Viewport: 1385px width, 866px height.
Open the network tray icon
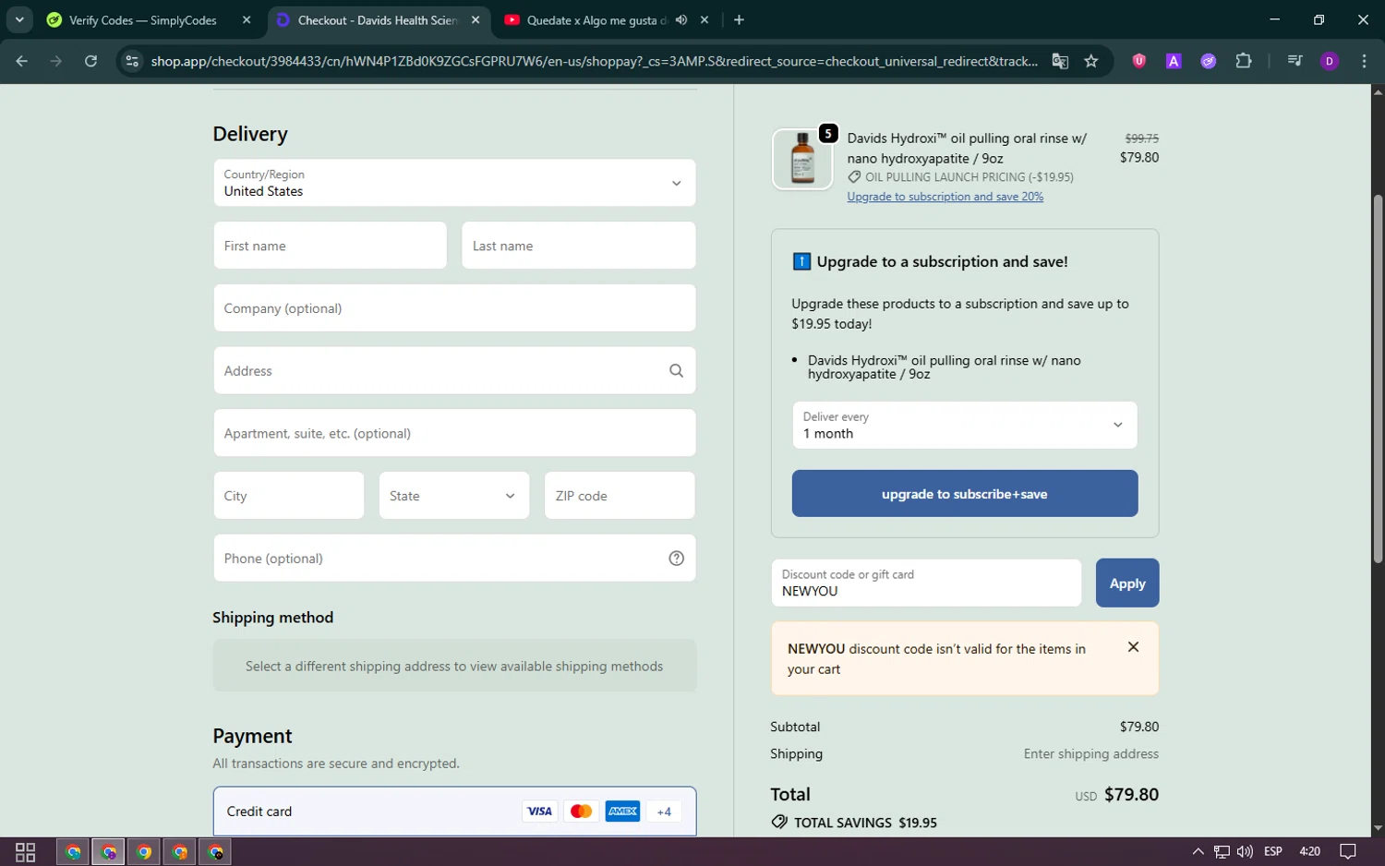coord(1222,851)
